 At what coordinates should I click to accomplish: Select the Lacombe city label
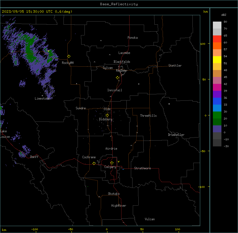[x=124, y=53]
